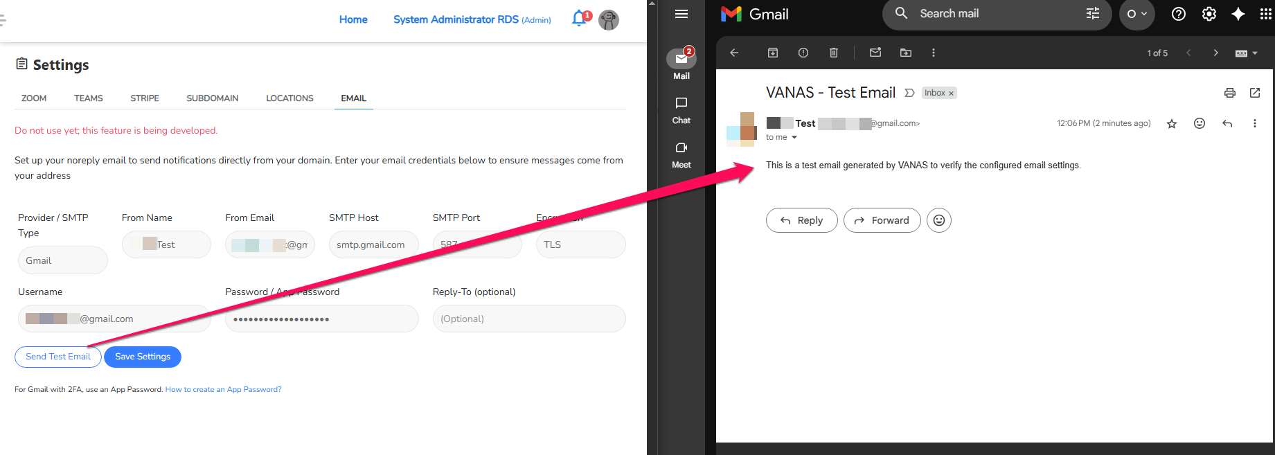The height and width of the screenshot is (455, 1275).
Task: Open Encryption TLS dropdown
Action: click(x=580, y=244)
